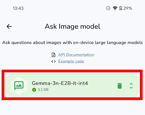This screenshot has width=145, height=115.
Task: Select the Gemma-3n-E2B-it-int4 model name
Action: (60, 83)
